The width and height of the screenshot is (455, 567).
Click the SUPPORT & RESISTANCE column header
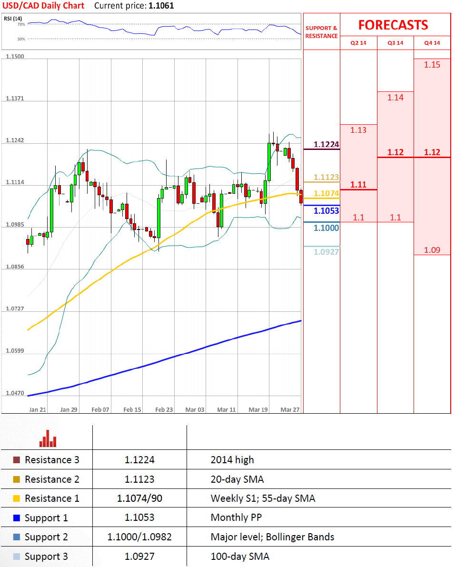tap(321, 32)
